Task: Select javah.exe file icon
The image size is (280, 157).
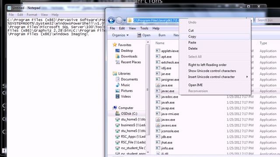Action: (x=158, y=102)
